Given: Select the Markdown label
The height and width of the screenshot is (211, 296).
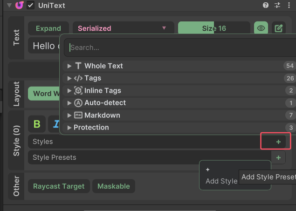Looking at the screenshot, I should click(x=102, y=115).
